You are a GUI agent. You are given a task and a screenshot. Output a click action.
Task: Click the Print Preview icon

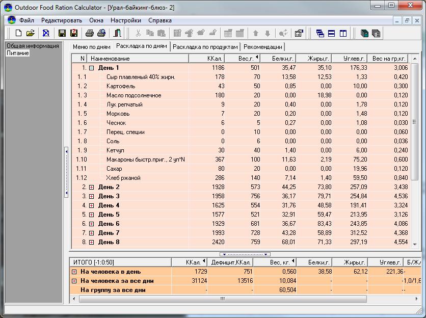(101, 34)
